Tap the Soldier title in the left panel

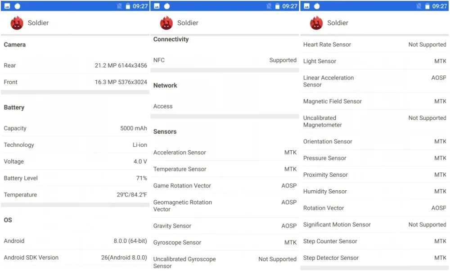pyautogui.click(x=38, y=23)
